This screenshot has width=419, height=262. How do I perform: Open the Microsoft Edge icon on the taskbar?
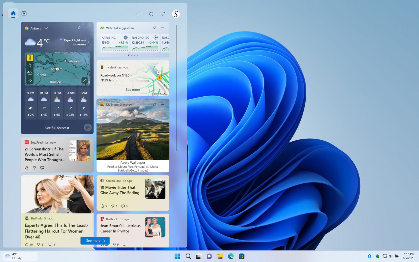[231, 256]
